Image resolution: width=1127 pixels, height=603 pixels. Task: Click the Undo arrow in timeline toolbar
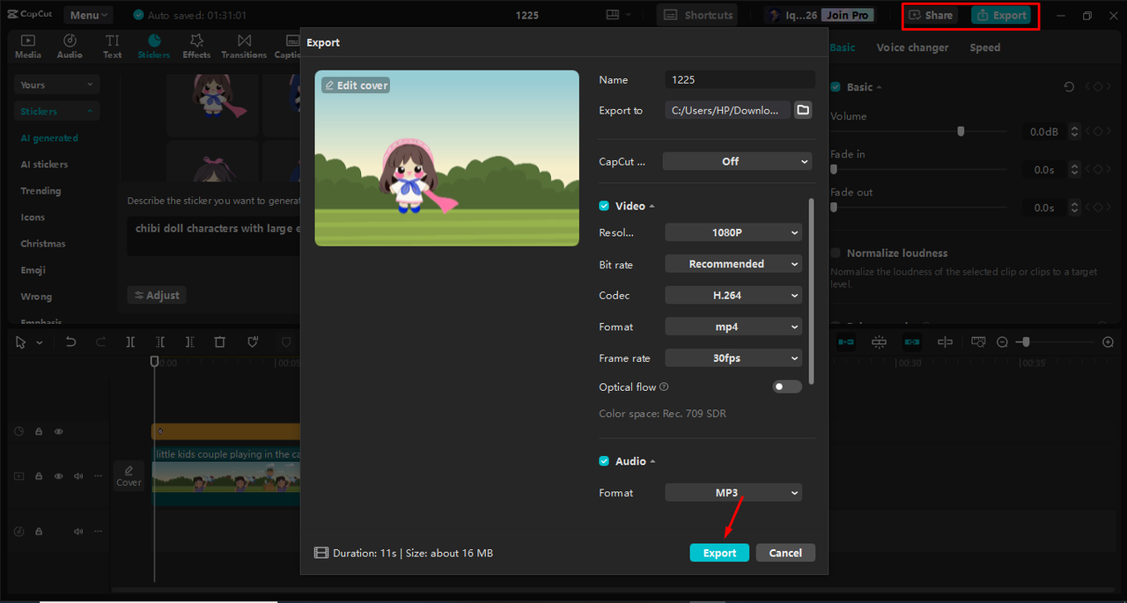coord(71,342)
